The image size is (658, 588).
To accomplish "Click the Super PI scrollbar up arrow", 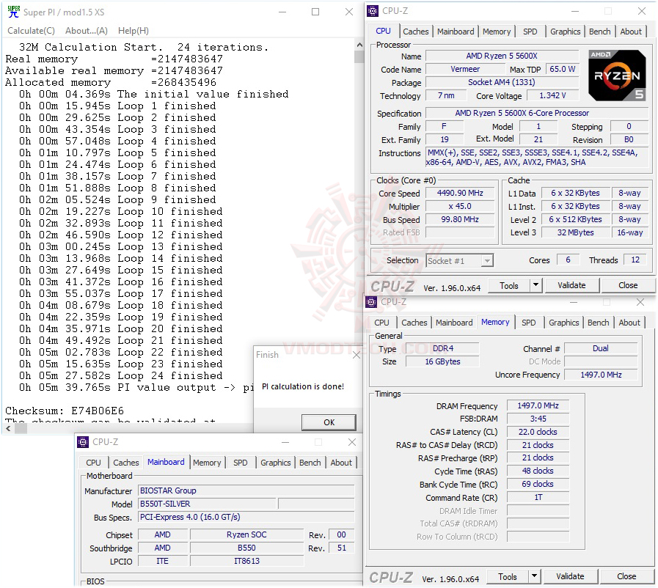I will click(359, 45).
